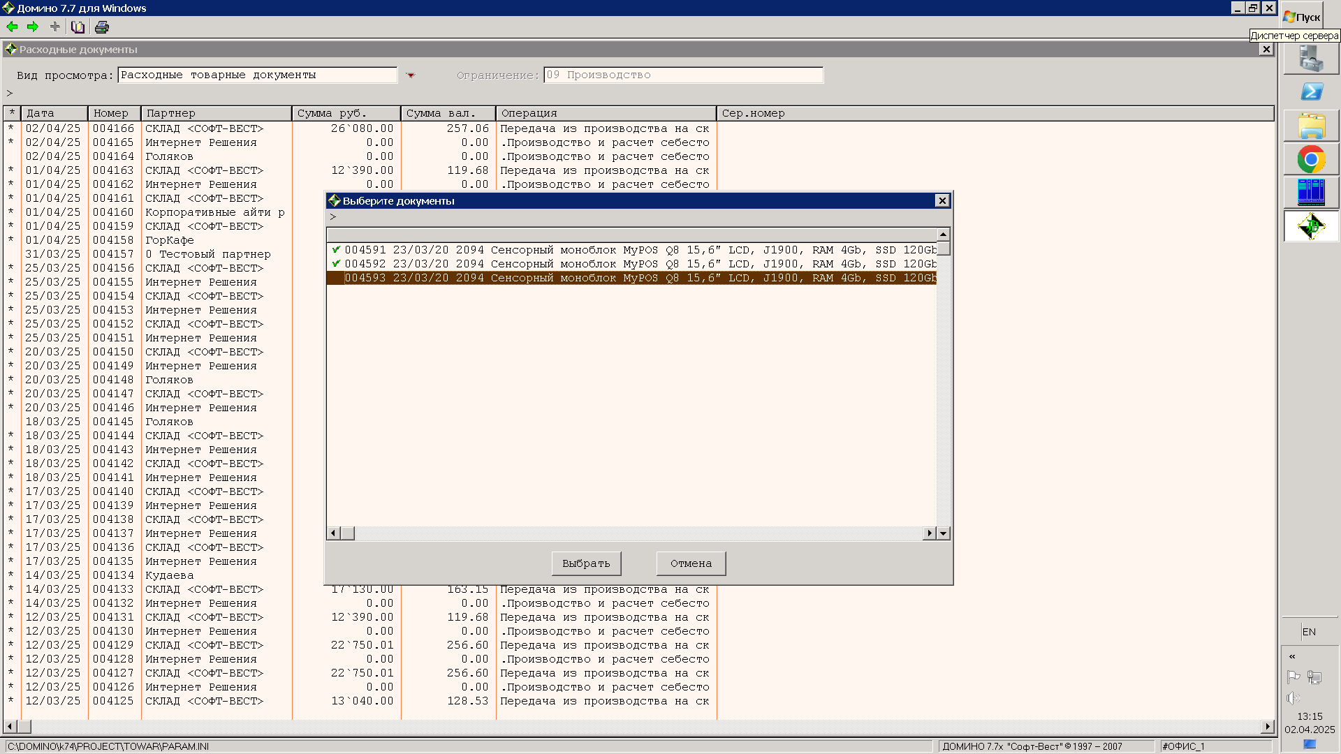This screenshot has width=1341, height=754.
Task: Click the Отмена button
Action: tap(691, 563)
